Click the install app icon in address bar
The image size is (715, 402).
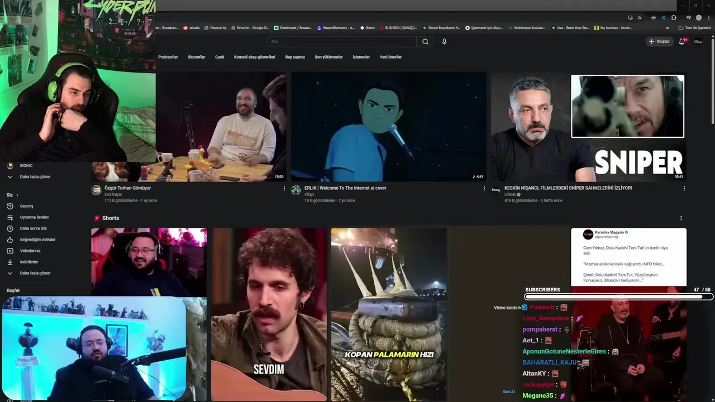(x=631, y=17)
